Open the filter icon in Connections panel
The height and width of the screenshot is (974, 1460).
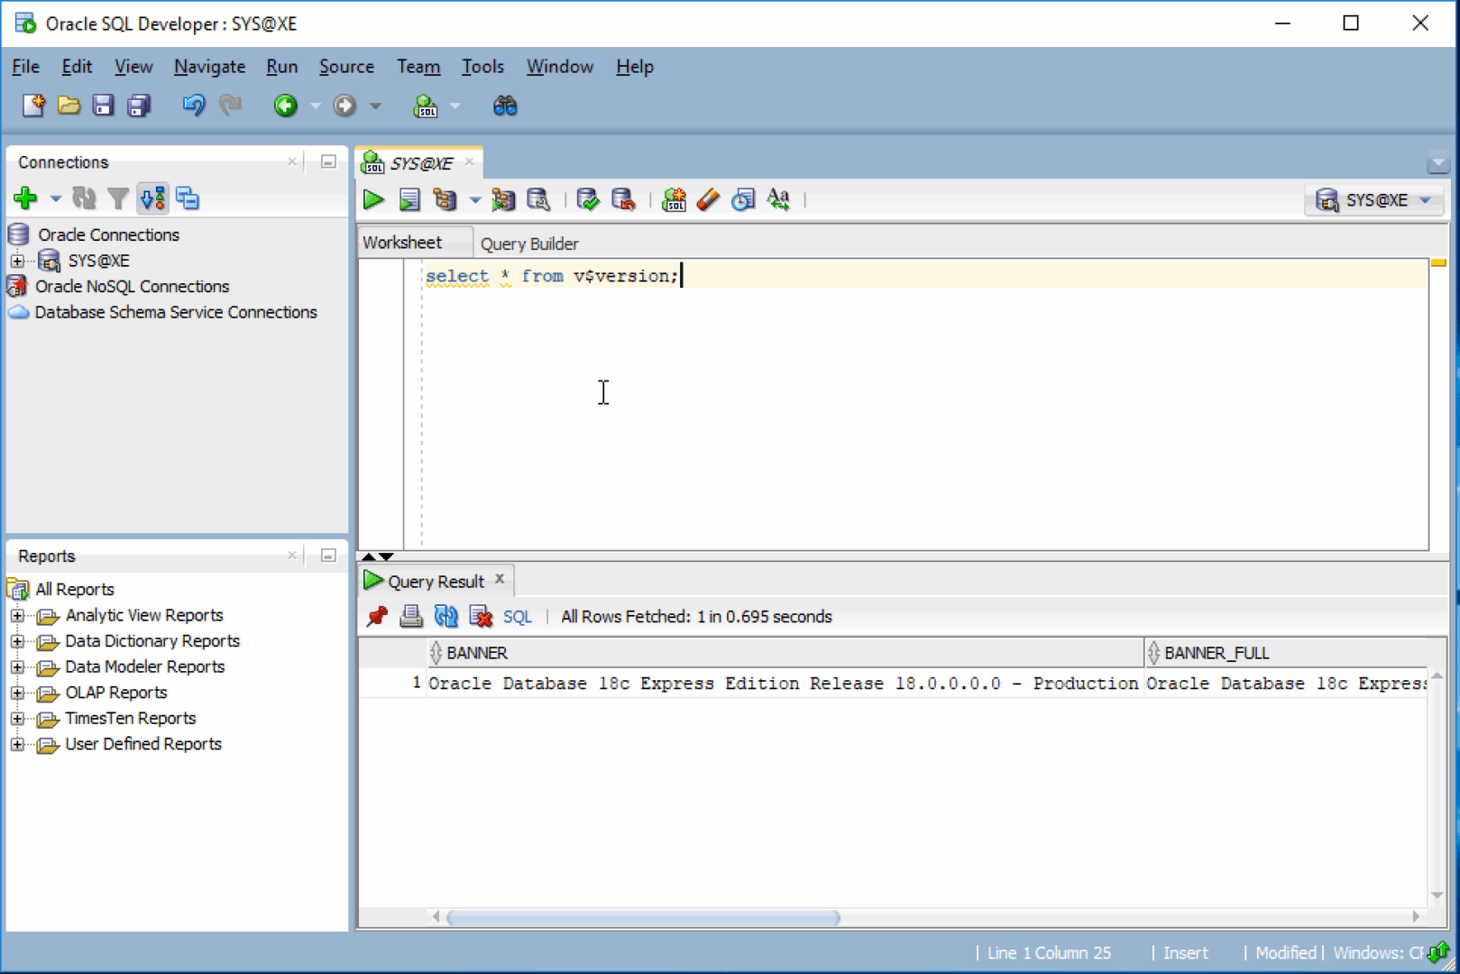pyautogui.click(x=118, y=198)
